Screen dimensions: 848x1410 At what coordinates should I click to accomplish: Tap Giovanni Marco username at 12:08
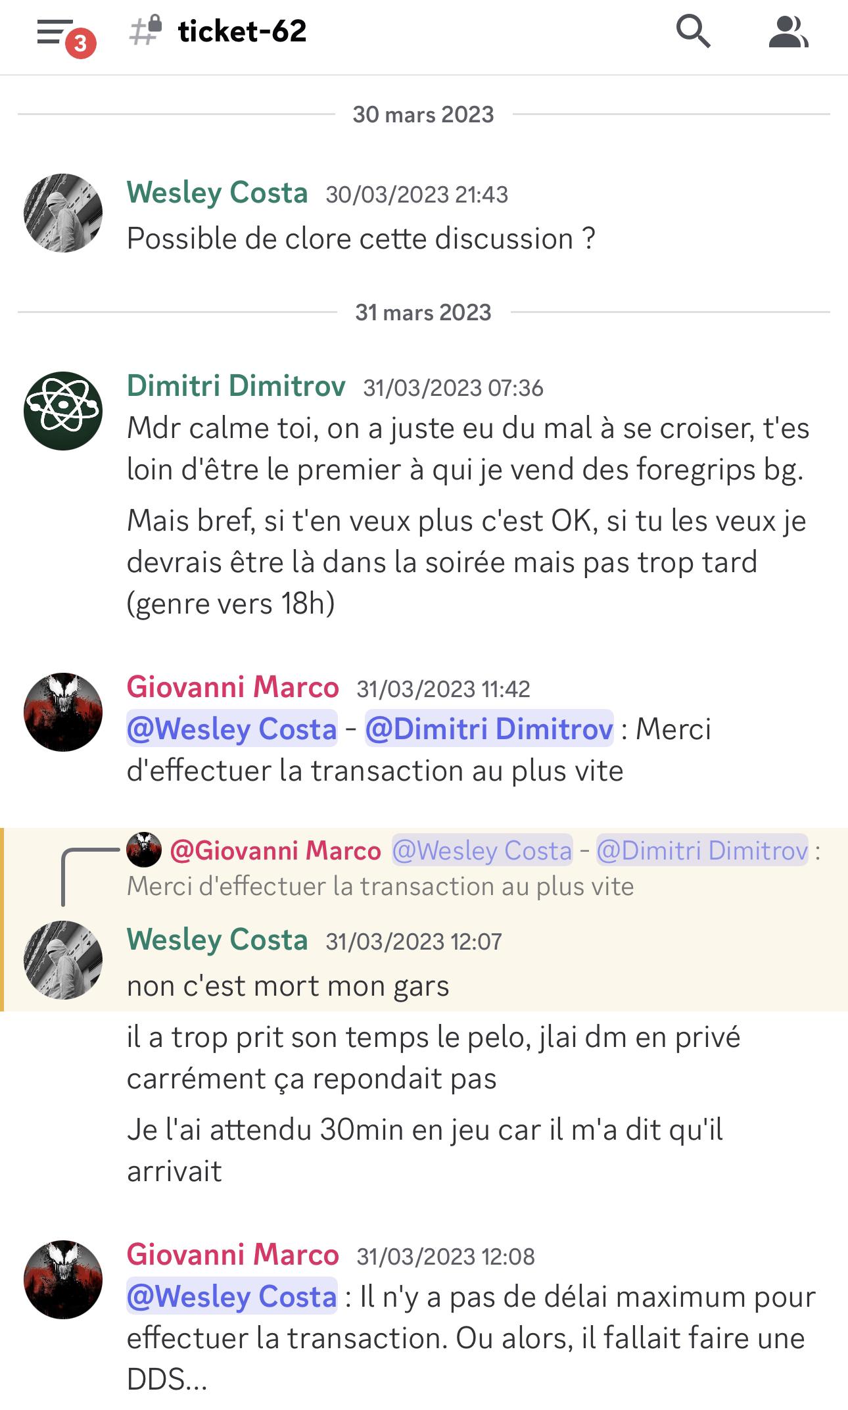(x=233, y=1255)
